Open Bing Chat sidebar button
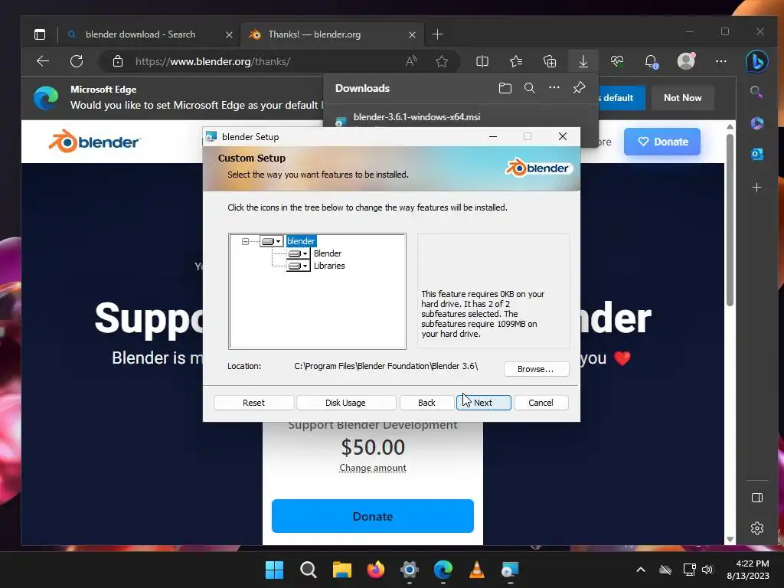Screen dimensions: 784x588 click(x=757, y=61)
